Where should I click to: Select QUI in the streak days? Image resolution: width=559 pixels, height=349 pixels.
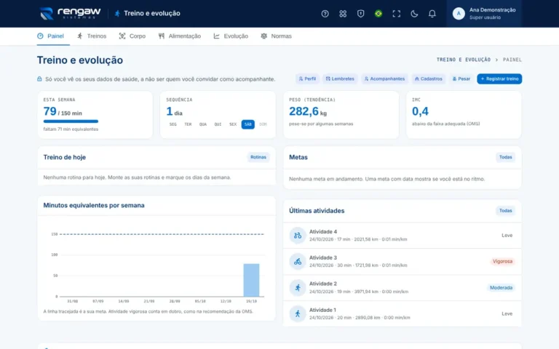click(218, 124)
